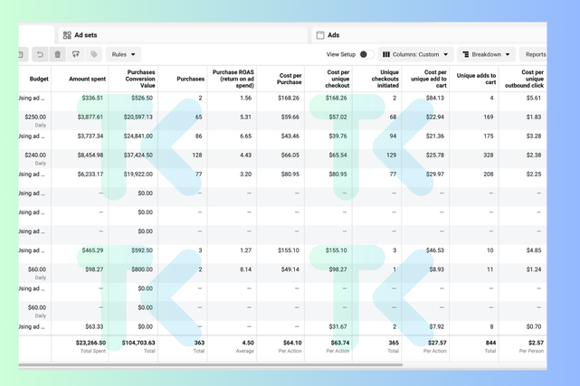The width and height of the screenshot is (580, 386).
Task: Click average ROAS total 4.50
Action: click(x=248, y=343)
